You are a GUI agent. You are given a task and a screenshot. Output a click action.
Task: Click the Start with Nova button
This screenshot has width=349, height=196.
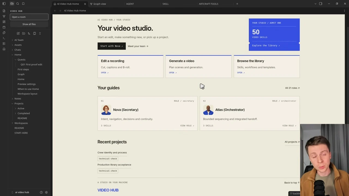click(112, 46)
